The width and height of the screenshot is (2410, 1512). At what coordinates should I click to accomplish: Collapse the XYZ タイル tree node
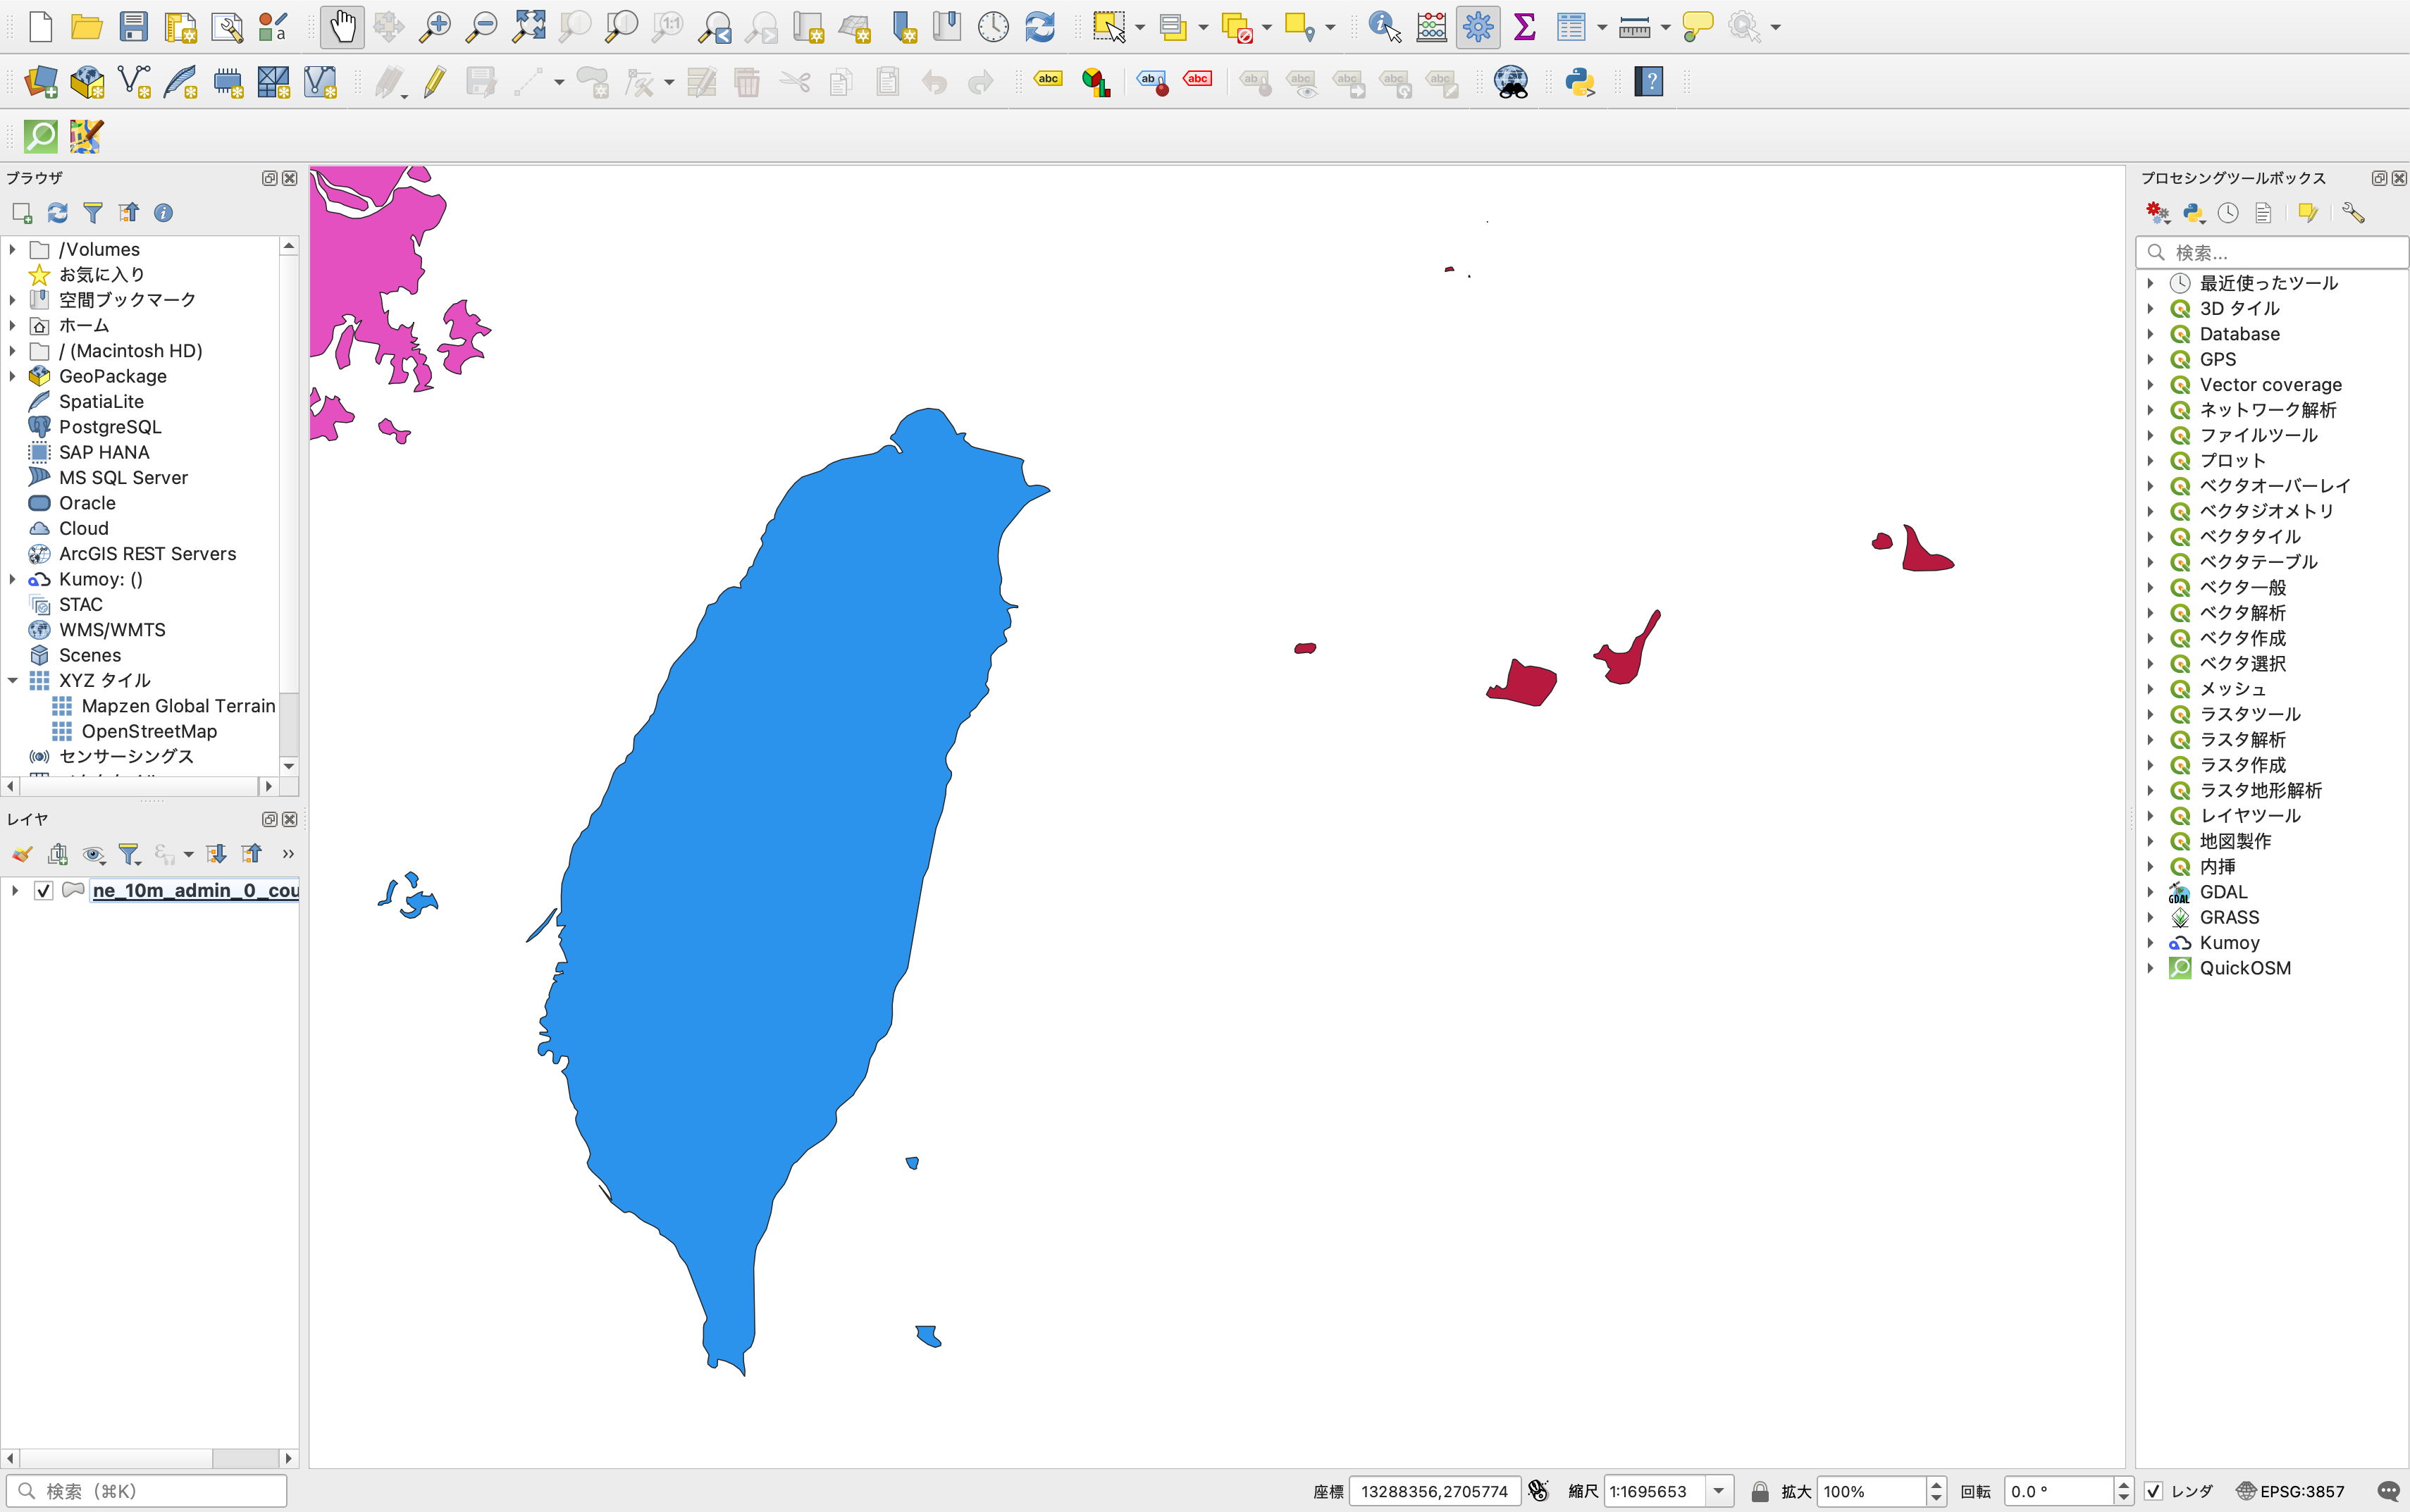[x=13, y=680]
